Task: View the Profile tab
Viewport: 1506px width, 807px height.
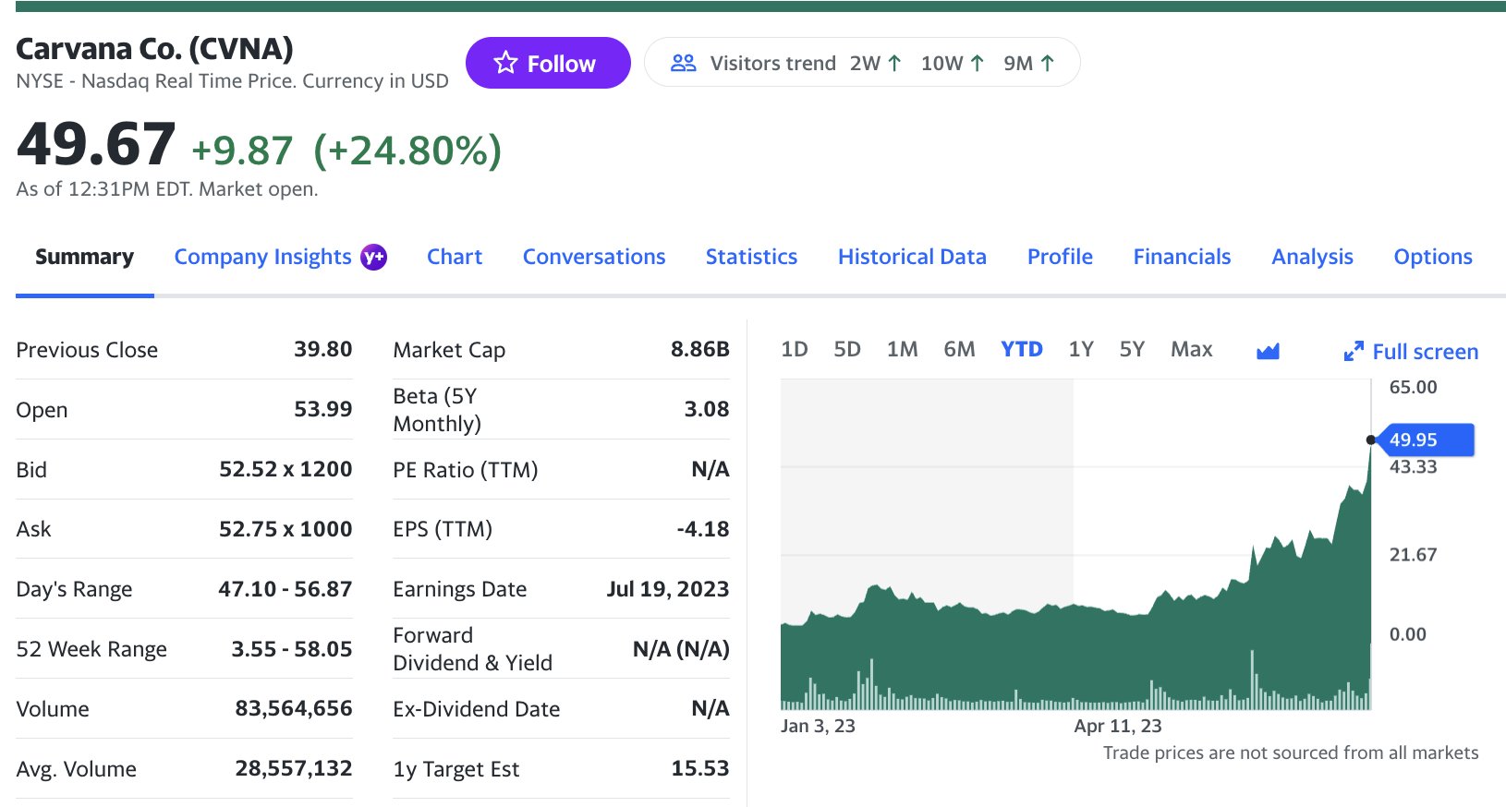Action: click(x=1060, y=257)
